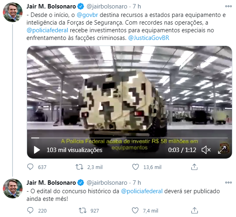Image resolution: width=236 pixels, height=217 pixels.
Task: Like the tweet showing 7,4 mil likes
Action: (x=135, y=211)
